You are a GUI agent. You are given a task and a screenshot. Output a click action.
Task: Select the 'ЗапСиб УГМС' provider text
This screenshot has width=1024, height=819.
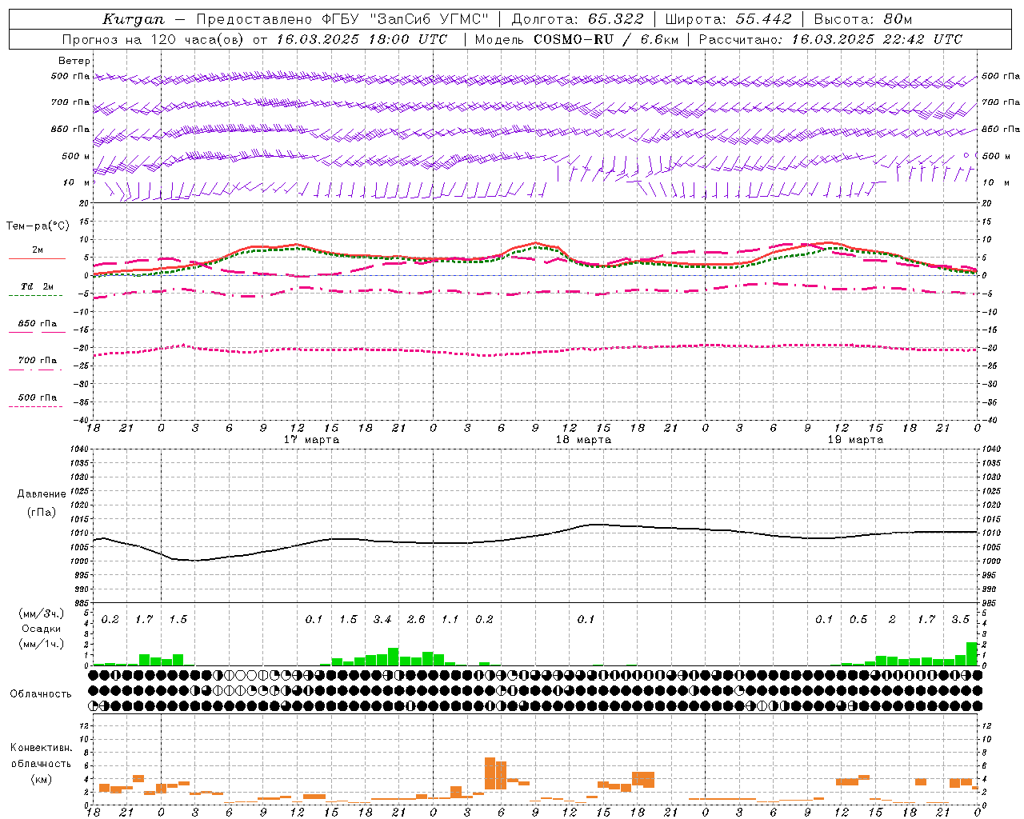[430, 19]
